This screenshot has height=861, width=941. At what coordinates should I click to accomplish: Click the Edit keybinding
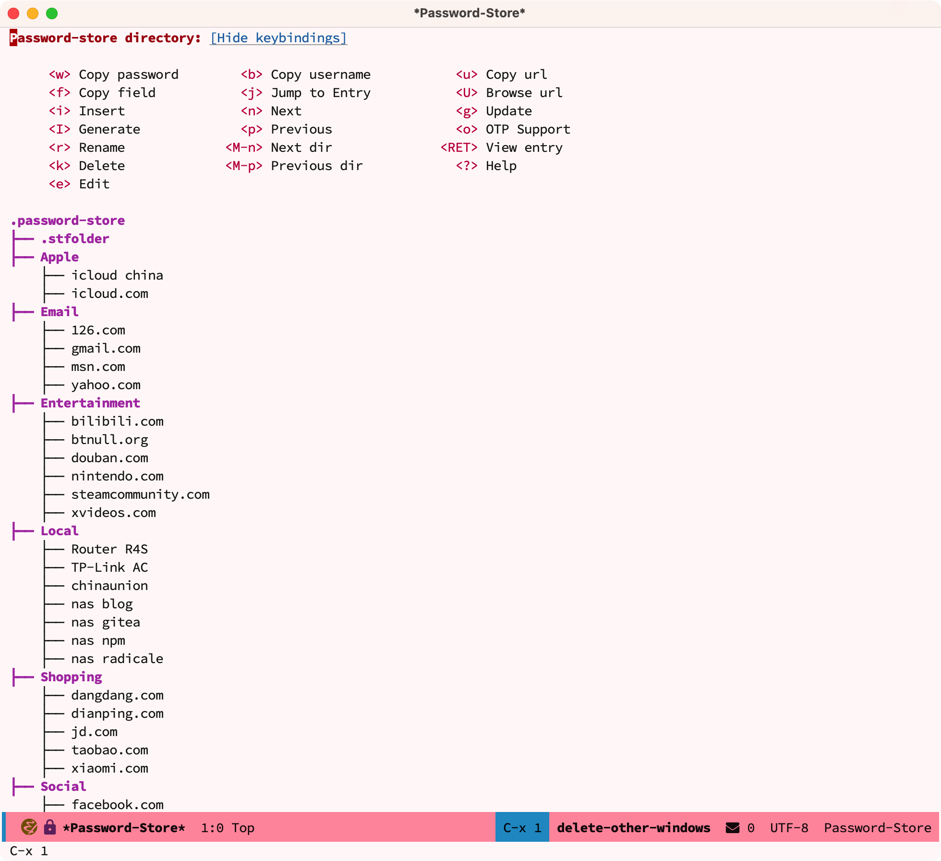click(79, 184)
